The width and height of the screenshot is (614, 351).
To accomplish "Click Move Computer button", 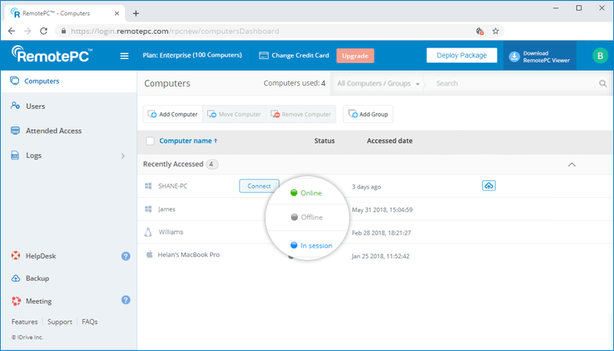I will [234, 114].
